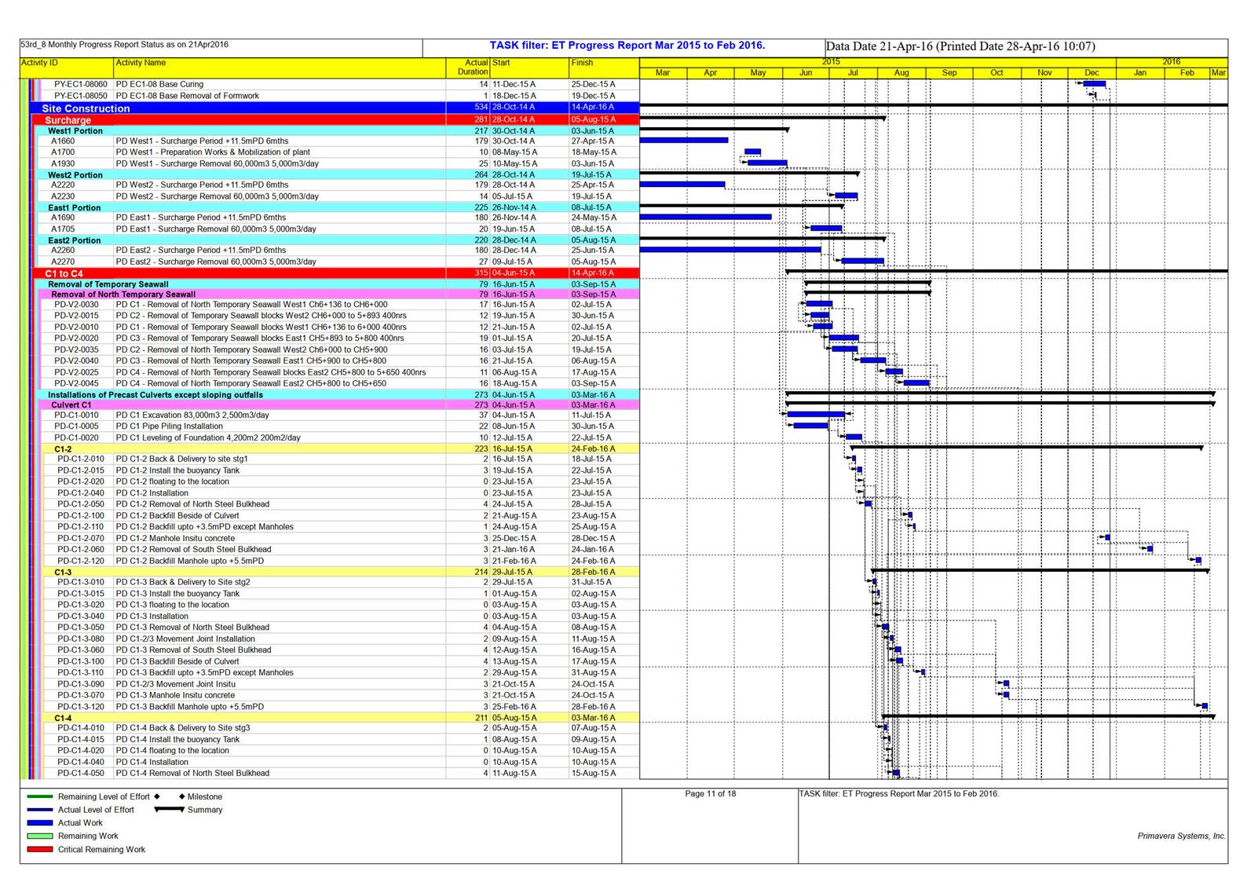Click the Jun month header in timescale

(806, 73)
